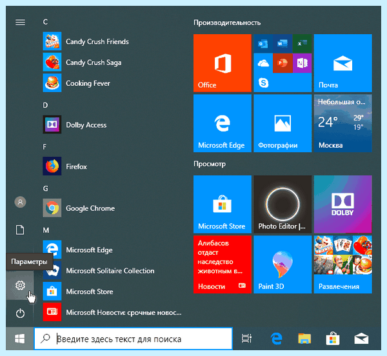Screen dimensions: 387x356
Task: Open the Москва weather tile
Action: (x=343, y=123)
